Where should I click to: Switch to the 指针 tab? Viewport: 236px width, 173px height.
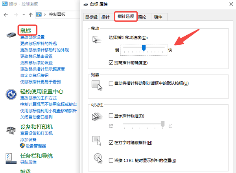tap(105, 17)
